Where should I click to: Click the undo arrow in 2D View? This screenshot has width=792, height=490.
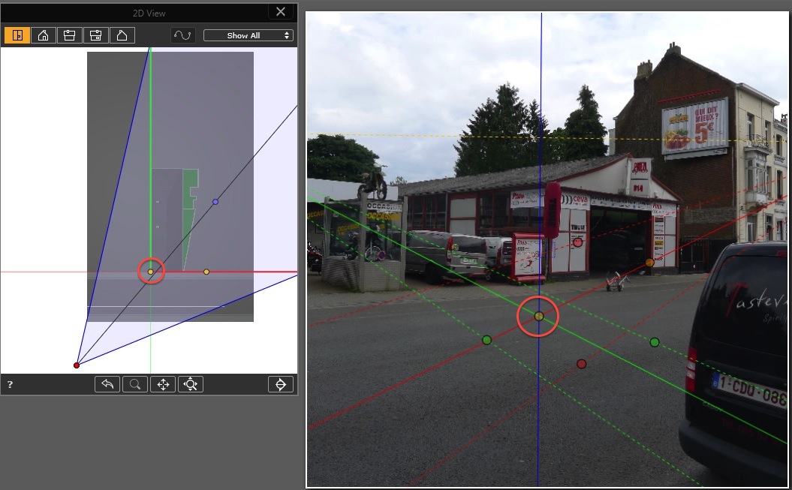(x=107, y=384)
